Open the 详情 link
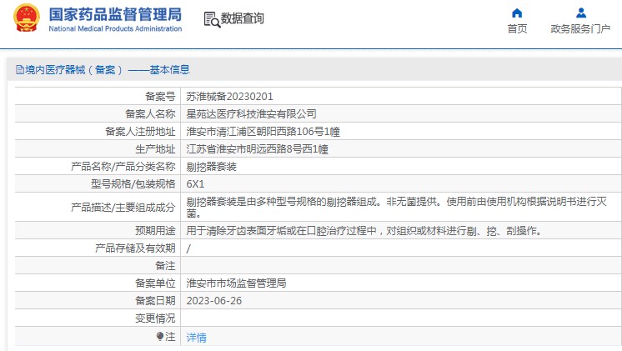 coord(197,338)
